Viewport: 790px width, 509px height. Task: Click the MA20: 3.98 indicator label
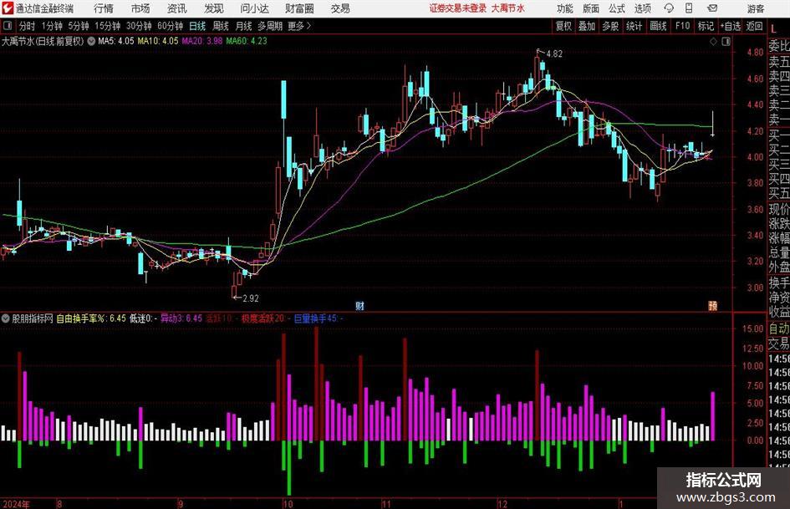pos(202,41)
